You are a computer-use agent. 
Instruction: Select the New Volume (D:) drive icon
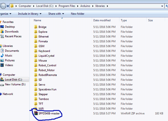(x=2, y=84)
